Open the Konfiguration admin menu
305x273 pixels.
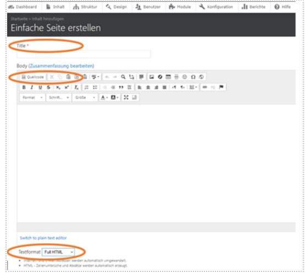(x=216, y=7)
